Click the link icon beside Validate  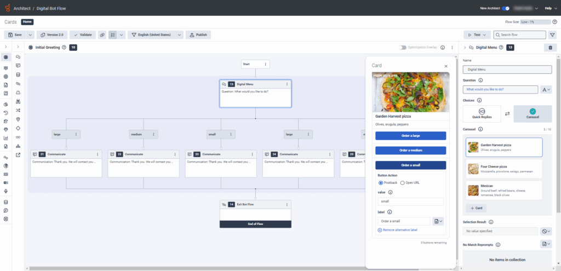[102, 35]
